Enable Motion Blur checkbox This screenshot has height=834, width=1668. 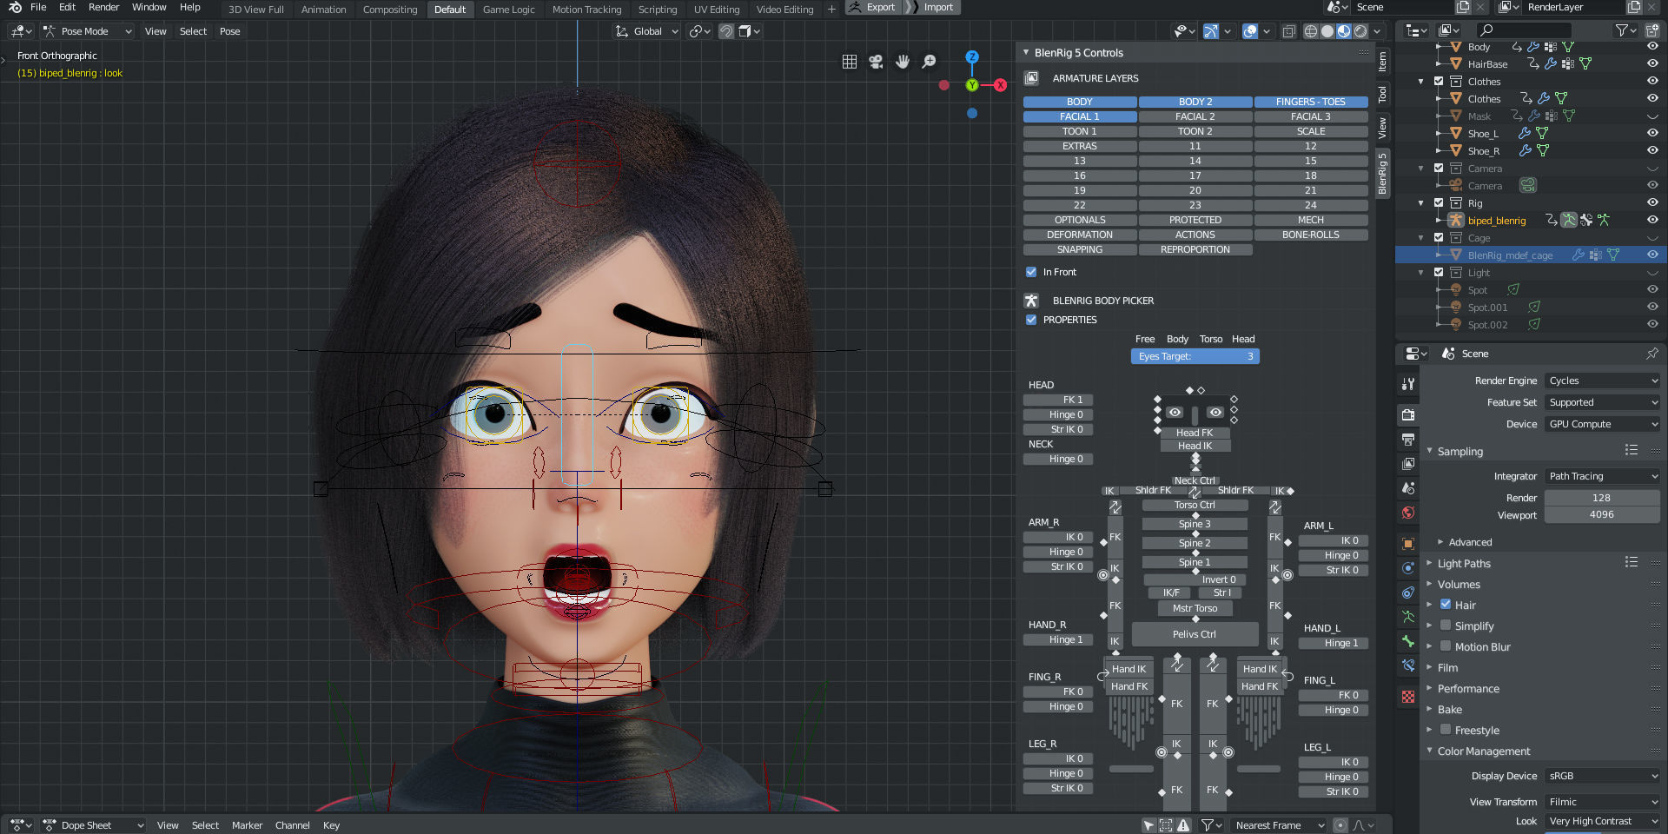(1446, 646)
